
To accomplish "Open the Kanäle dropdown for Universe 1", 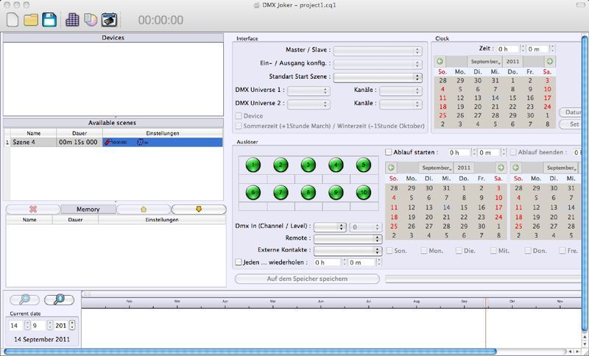I will 401,90.
